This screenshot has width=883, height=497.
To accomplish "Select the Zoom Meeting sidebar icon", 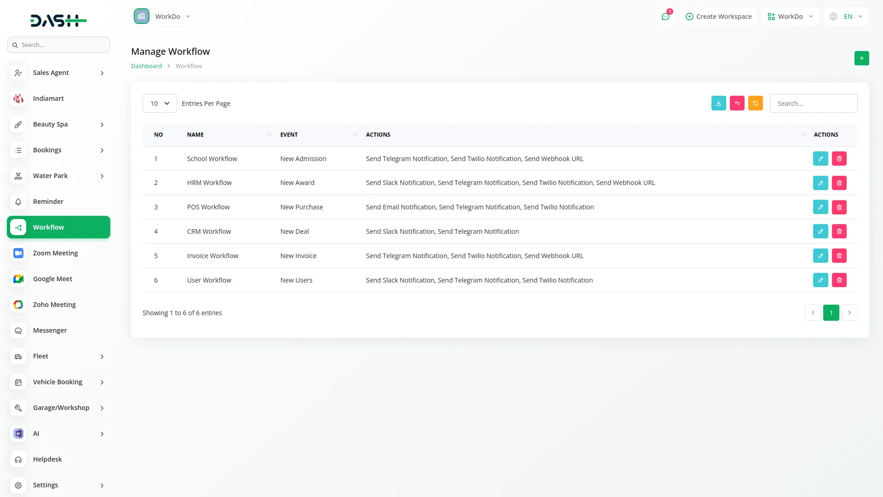I will [18, 253].
